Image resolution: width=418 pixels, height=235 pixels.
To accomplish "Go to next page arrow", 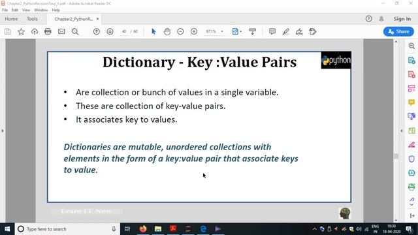I will [110, 31].
